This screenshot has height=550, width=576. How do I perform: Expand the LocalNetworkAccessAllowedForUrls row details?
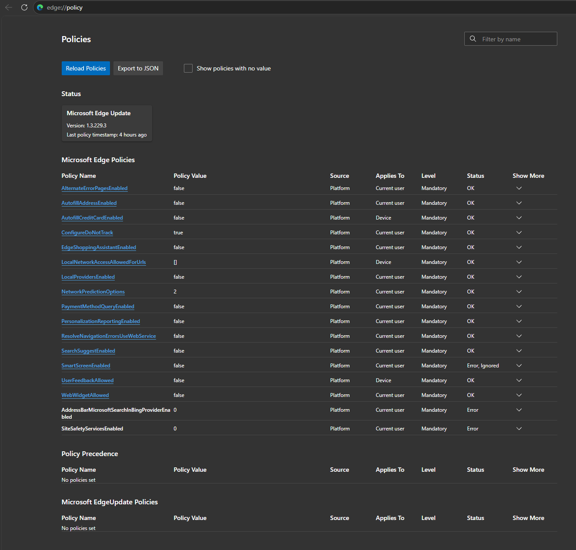click(x=519, y=262)
